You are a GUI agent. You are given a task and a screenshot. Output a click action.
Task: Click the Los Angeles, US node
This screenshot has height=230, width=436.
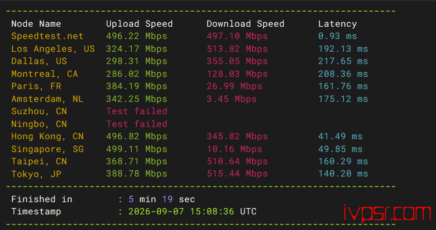coord(53,49)
